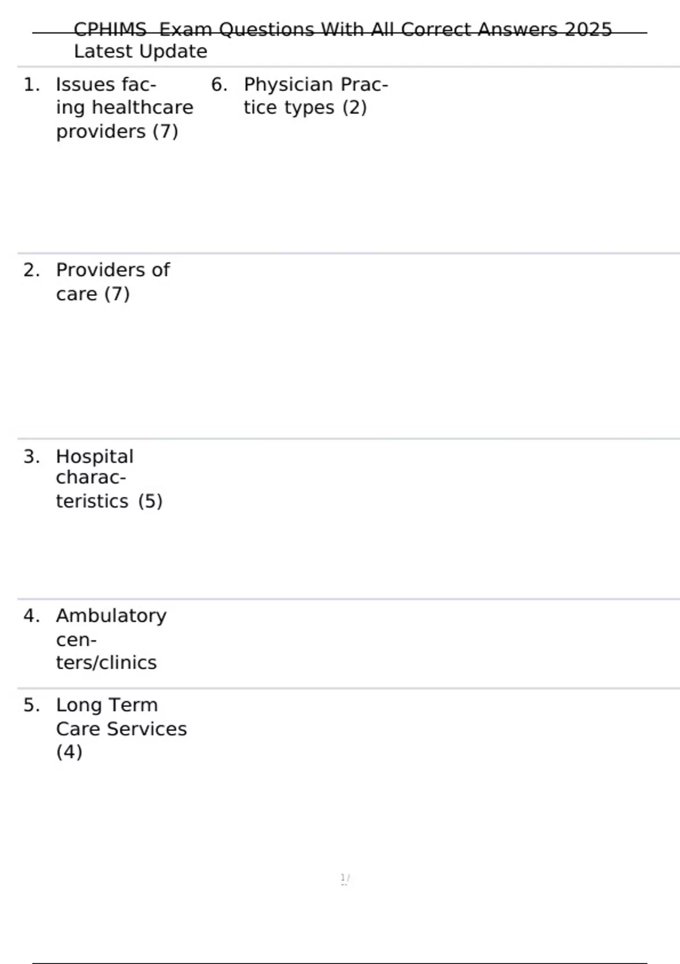Click the "(2)" count after "tice types"
680x964 pixels.
[354, 108]
